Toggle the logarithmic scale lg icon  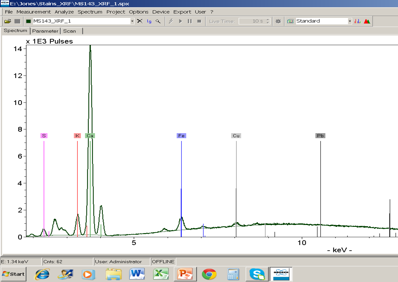coord(149,21)
